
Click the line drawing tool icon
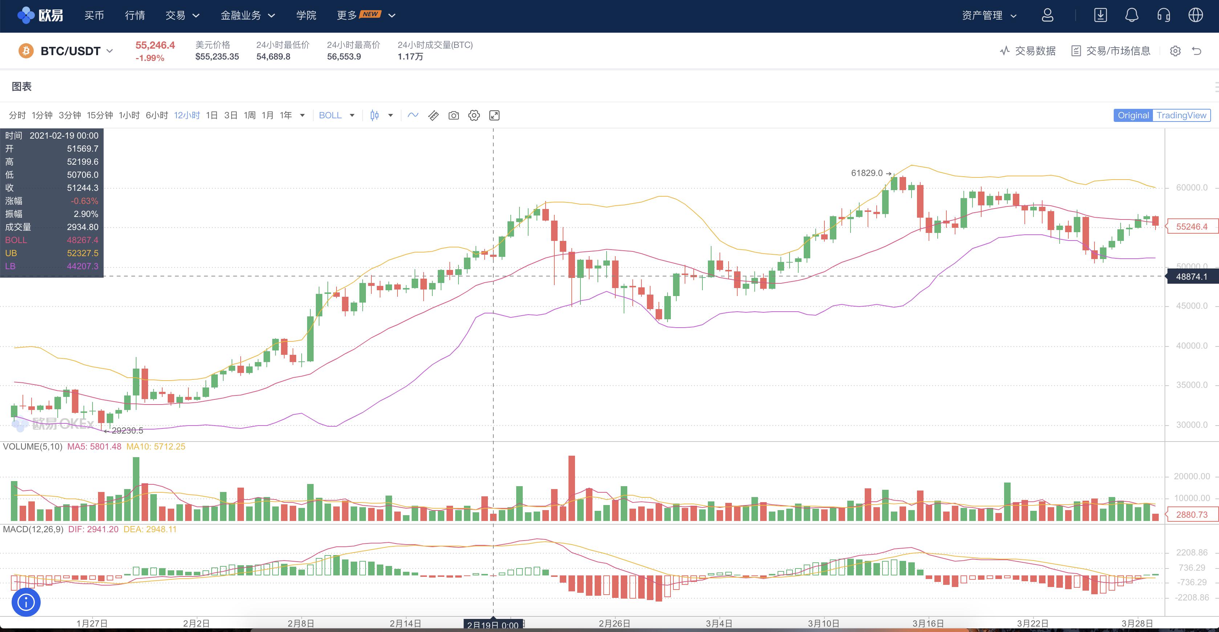413,115
